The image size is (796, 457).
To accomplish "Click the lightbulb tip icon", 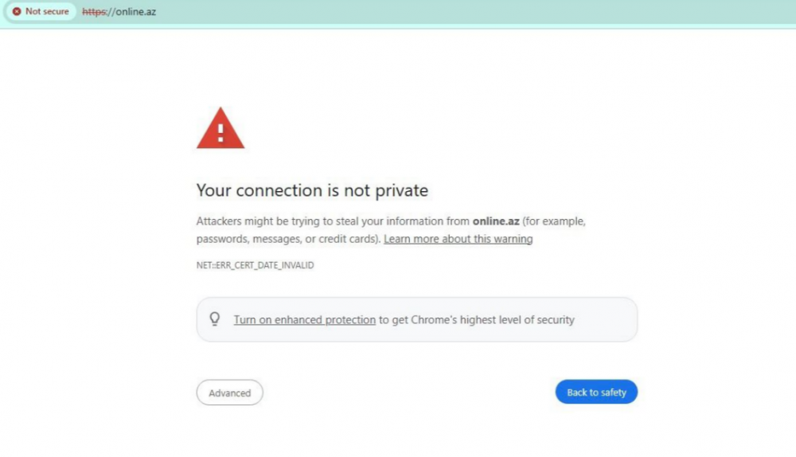I will (214, 319).
